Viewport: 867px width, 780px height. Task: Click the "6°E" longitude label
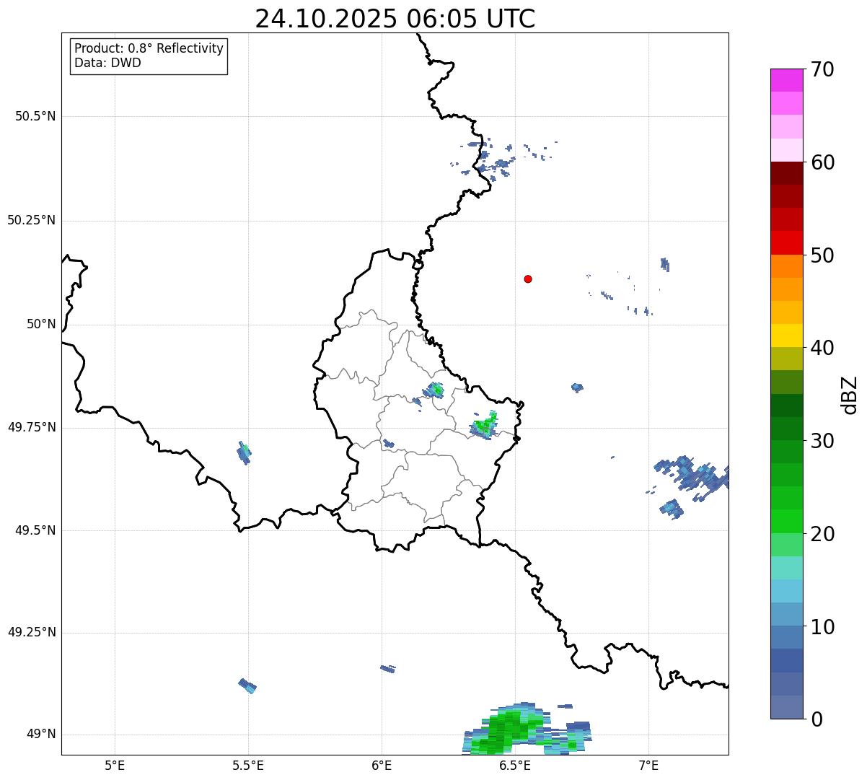(382, 765)
